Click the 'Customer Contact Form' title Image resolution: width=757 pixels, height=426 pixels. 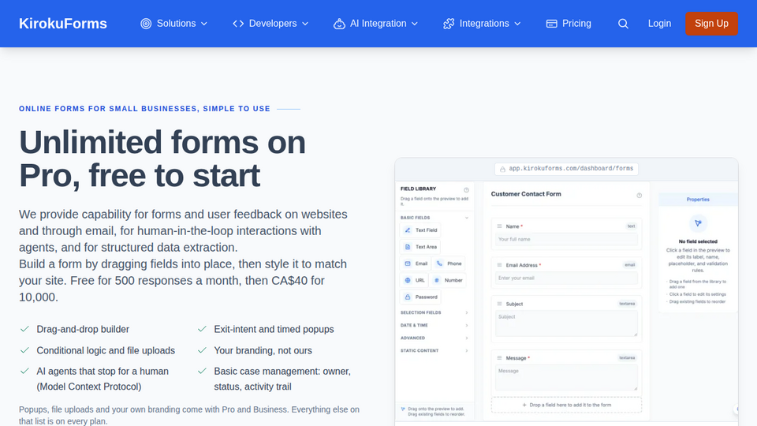[x=526, y=194]
